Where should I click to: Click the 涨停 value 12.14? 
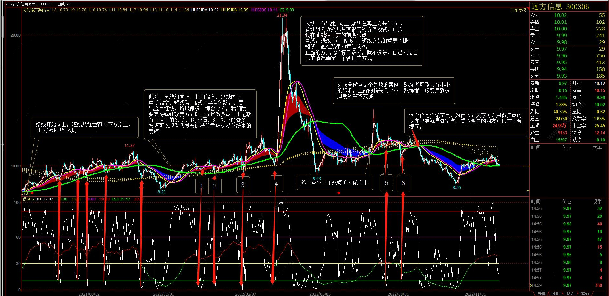coord(599,133)
